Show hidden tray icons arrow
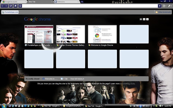 point(154,106)
